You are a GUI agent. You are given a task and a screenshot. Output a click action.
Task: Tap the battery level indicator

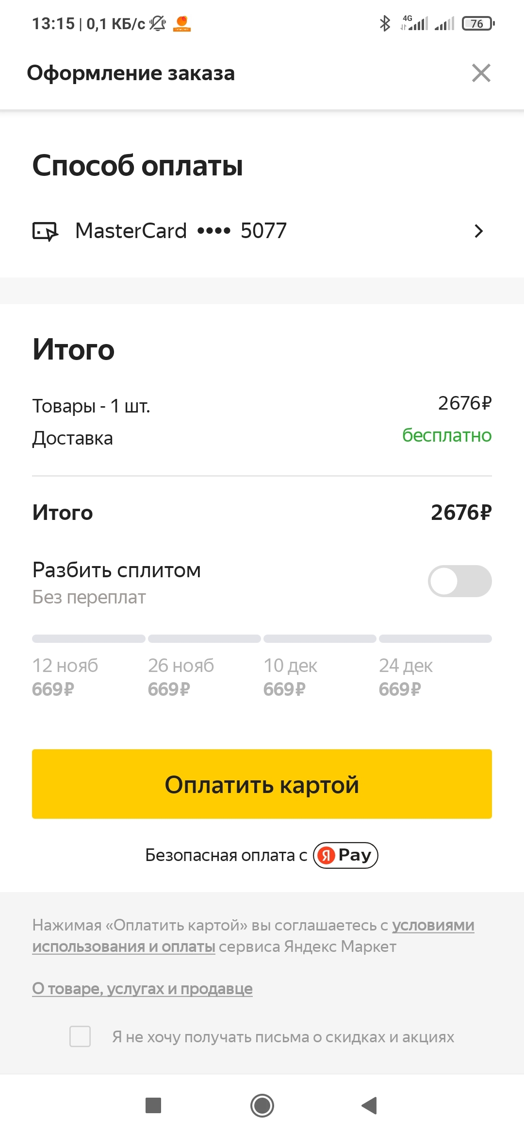click(x=478, y=23)
